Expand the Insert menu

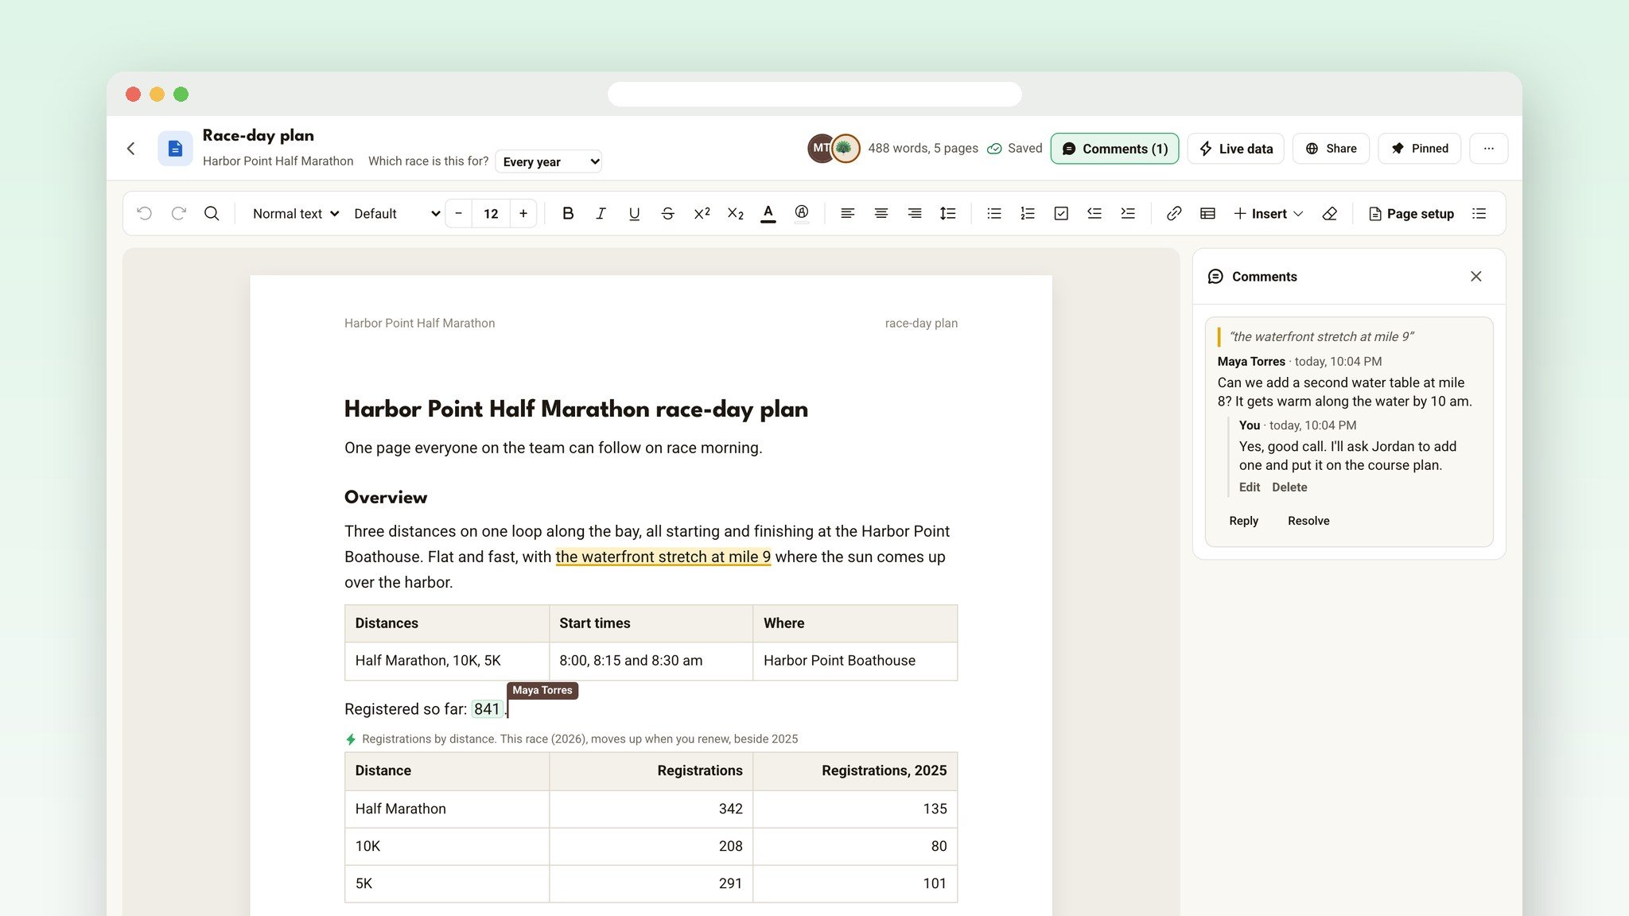pos(1269,213)
